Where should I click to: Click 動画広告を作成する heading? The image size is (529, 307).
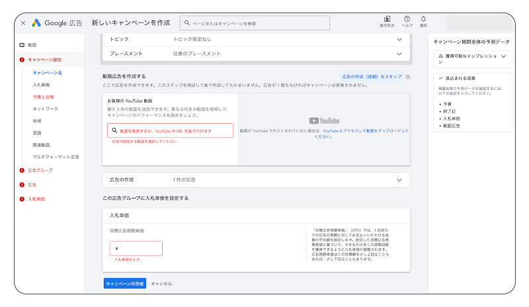click(124, 76)
